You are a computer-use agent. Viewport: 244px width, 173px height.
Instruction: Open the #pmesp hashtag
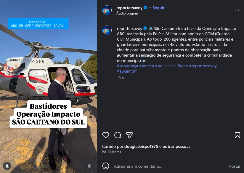pyautogui.click(x=147, y=66)
